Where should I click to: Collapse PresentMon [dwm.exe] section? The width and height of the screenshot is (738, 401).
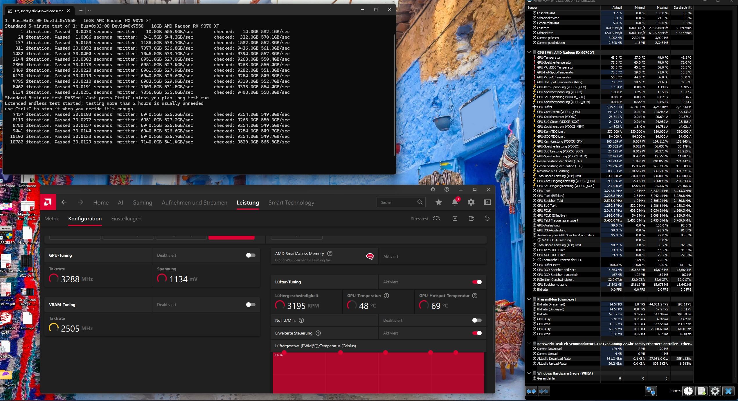529,299
